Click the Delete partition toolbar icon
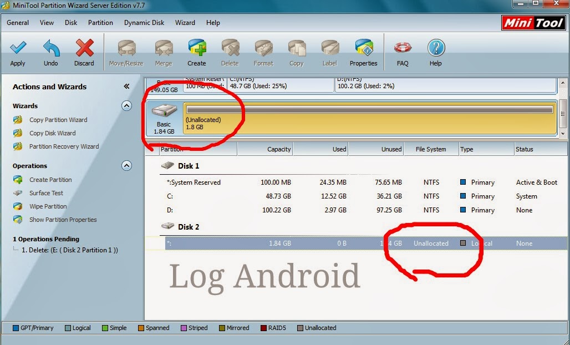 click(230, 48)
